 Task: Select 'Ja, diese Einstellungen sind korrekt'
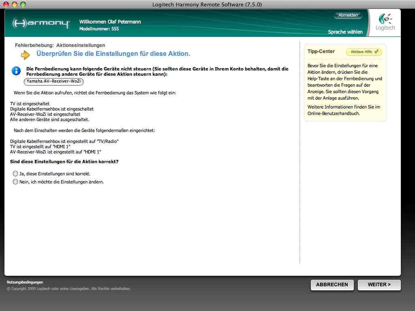[x=16, y=174]
